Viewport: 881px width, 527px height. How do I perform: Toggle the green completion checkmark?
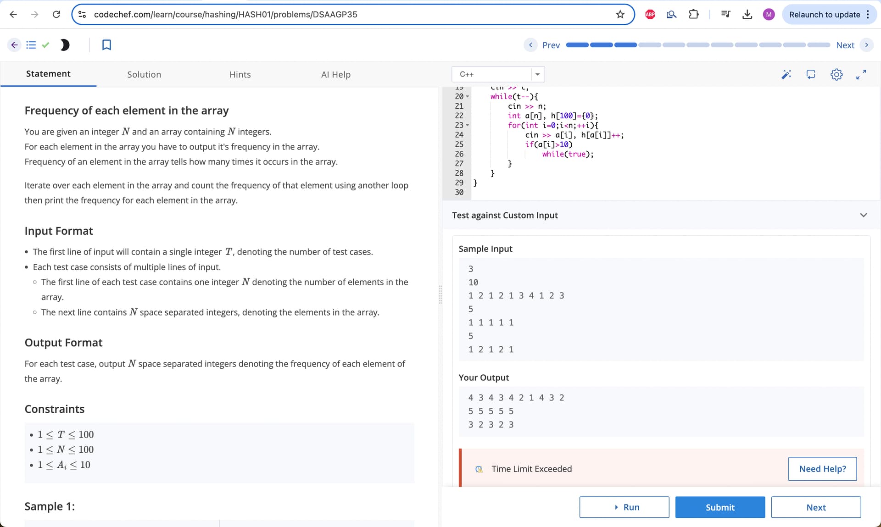[x=45, y=45]
